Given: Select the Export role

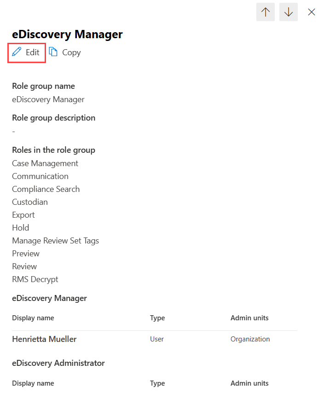Looking at the screenshot, I should [23, 215].
